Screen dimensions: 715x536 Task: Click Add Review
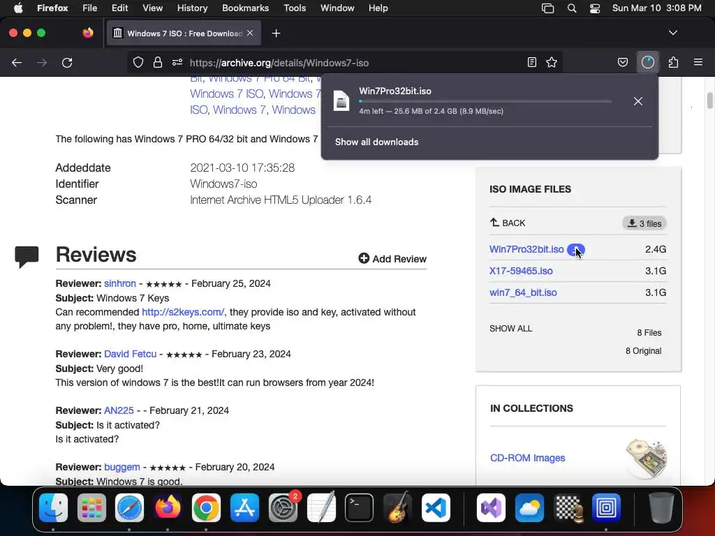(392, 259)
